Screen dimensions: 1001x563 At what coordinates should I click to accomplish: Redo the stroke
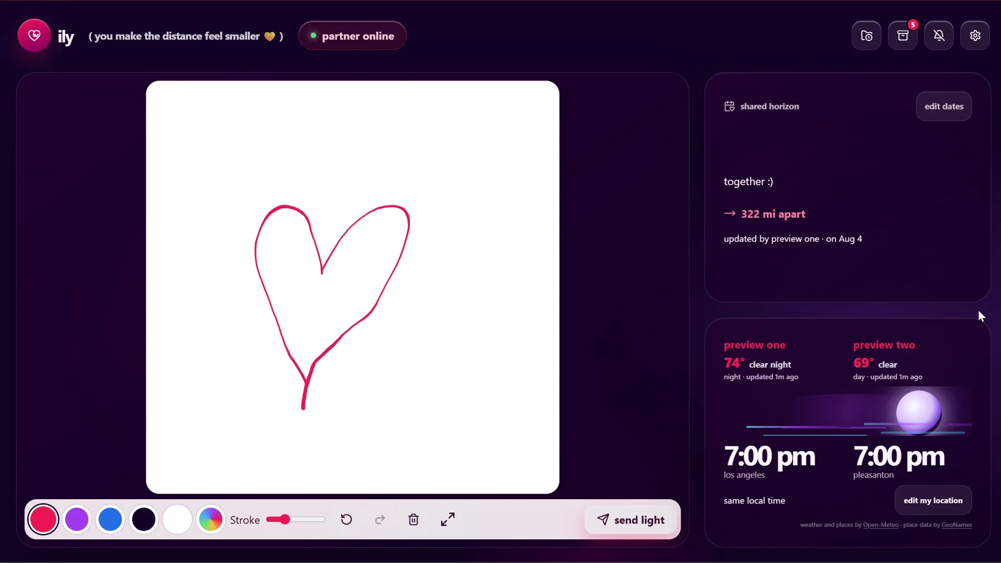point(380,520)
